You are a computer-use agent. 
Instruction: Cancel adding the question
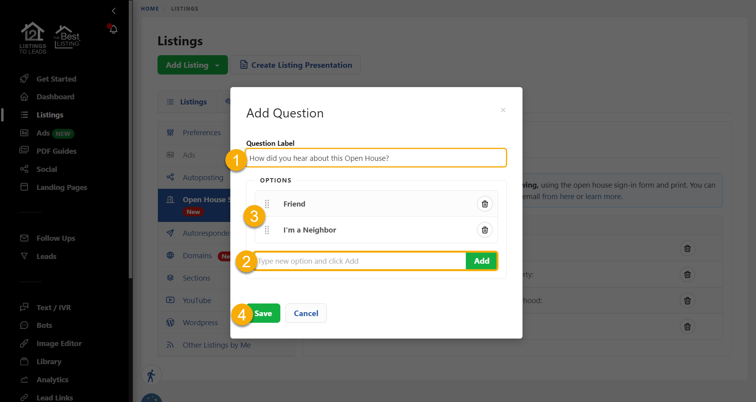coord(306,313)
